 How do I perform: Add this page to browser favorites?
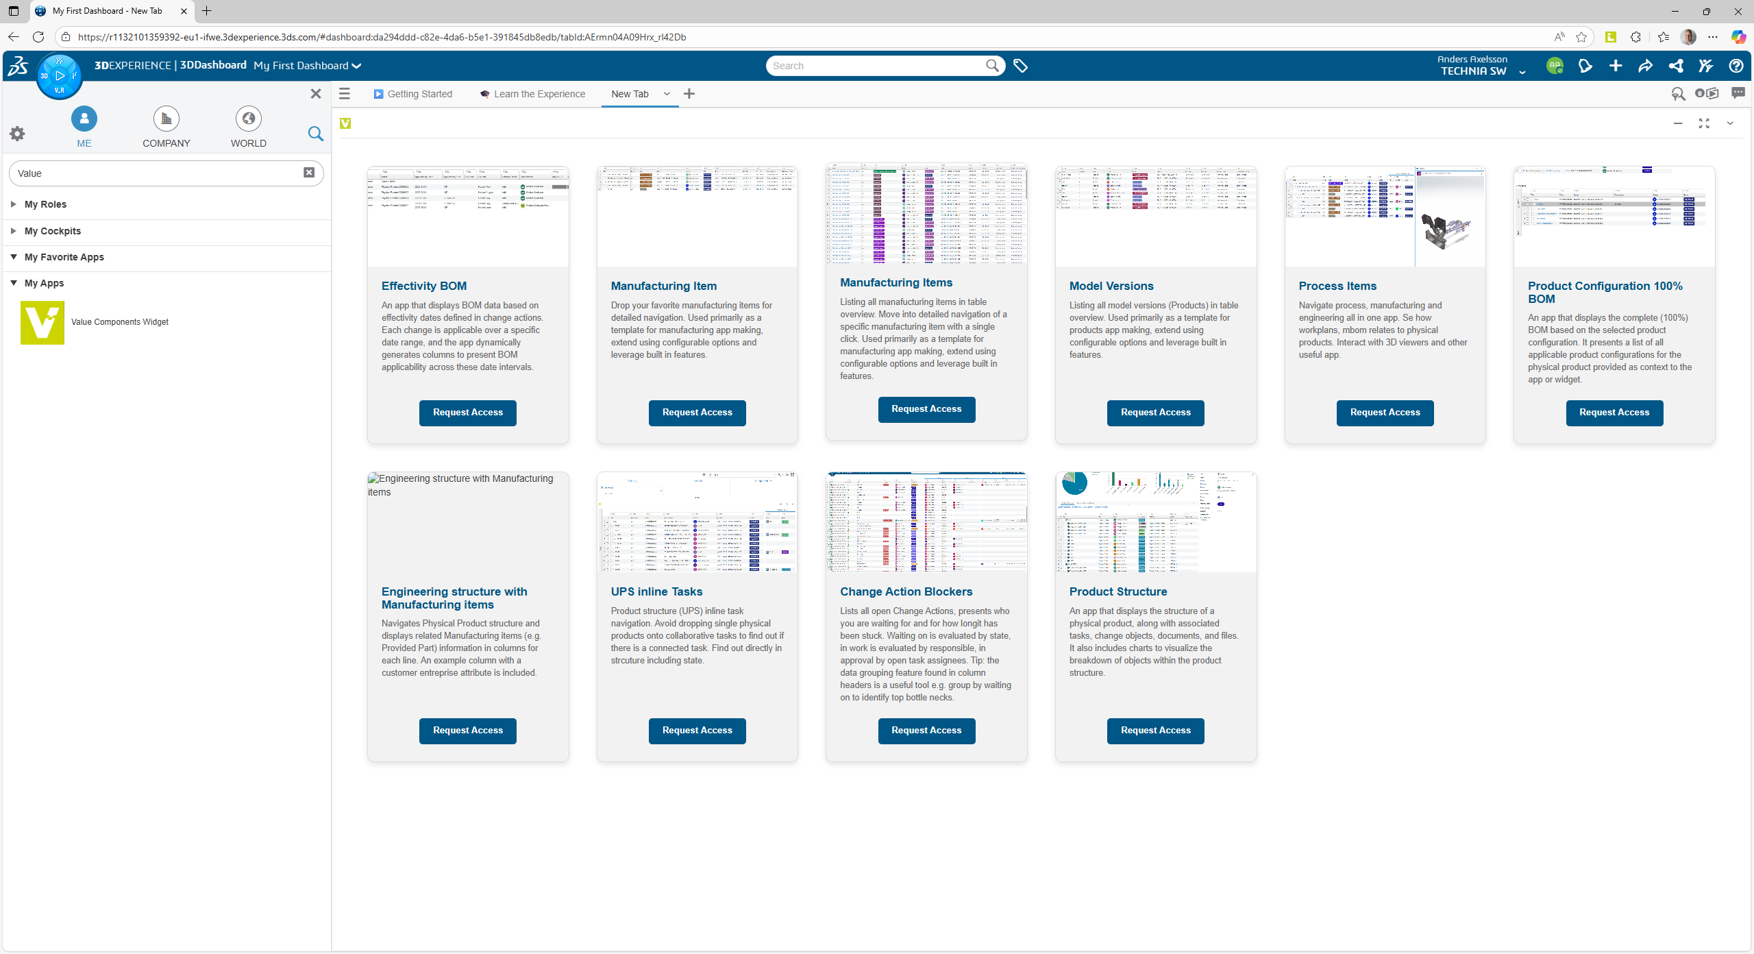click(x=1581, y=37)
